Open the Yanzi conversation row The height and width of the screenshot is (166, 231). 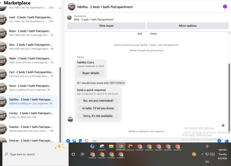[x=29, y=88]
